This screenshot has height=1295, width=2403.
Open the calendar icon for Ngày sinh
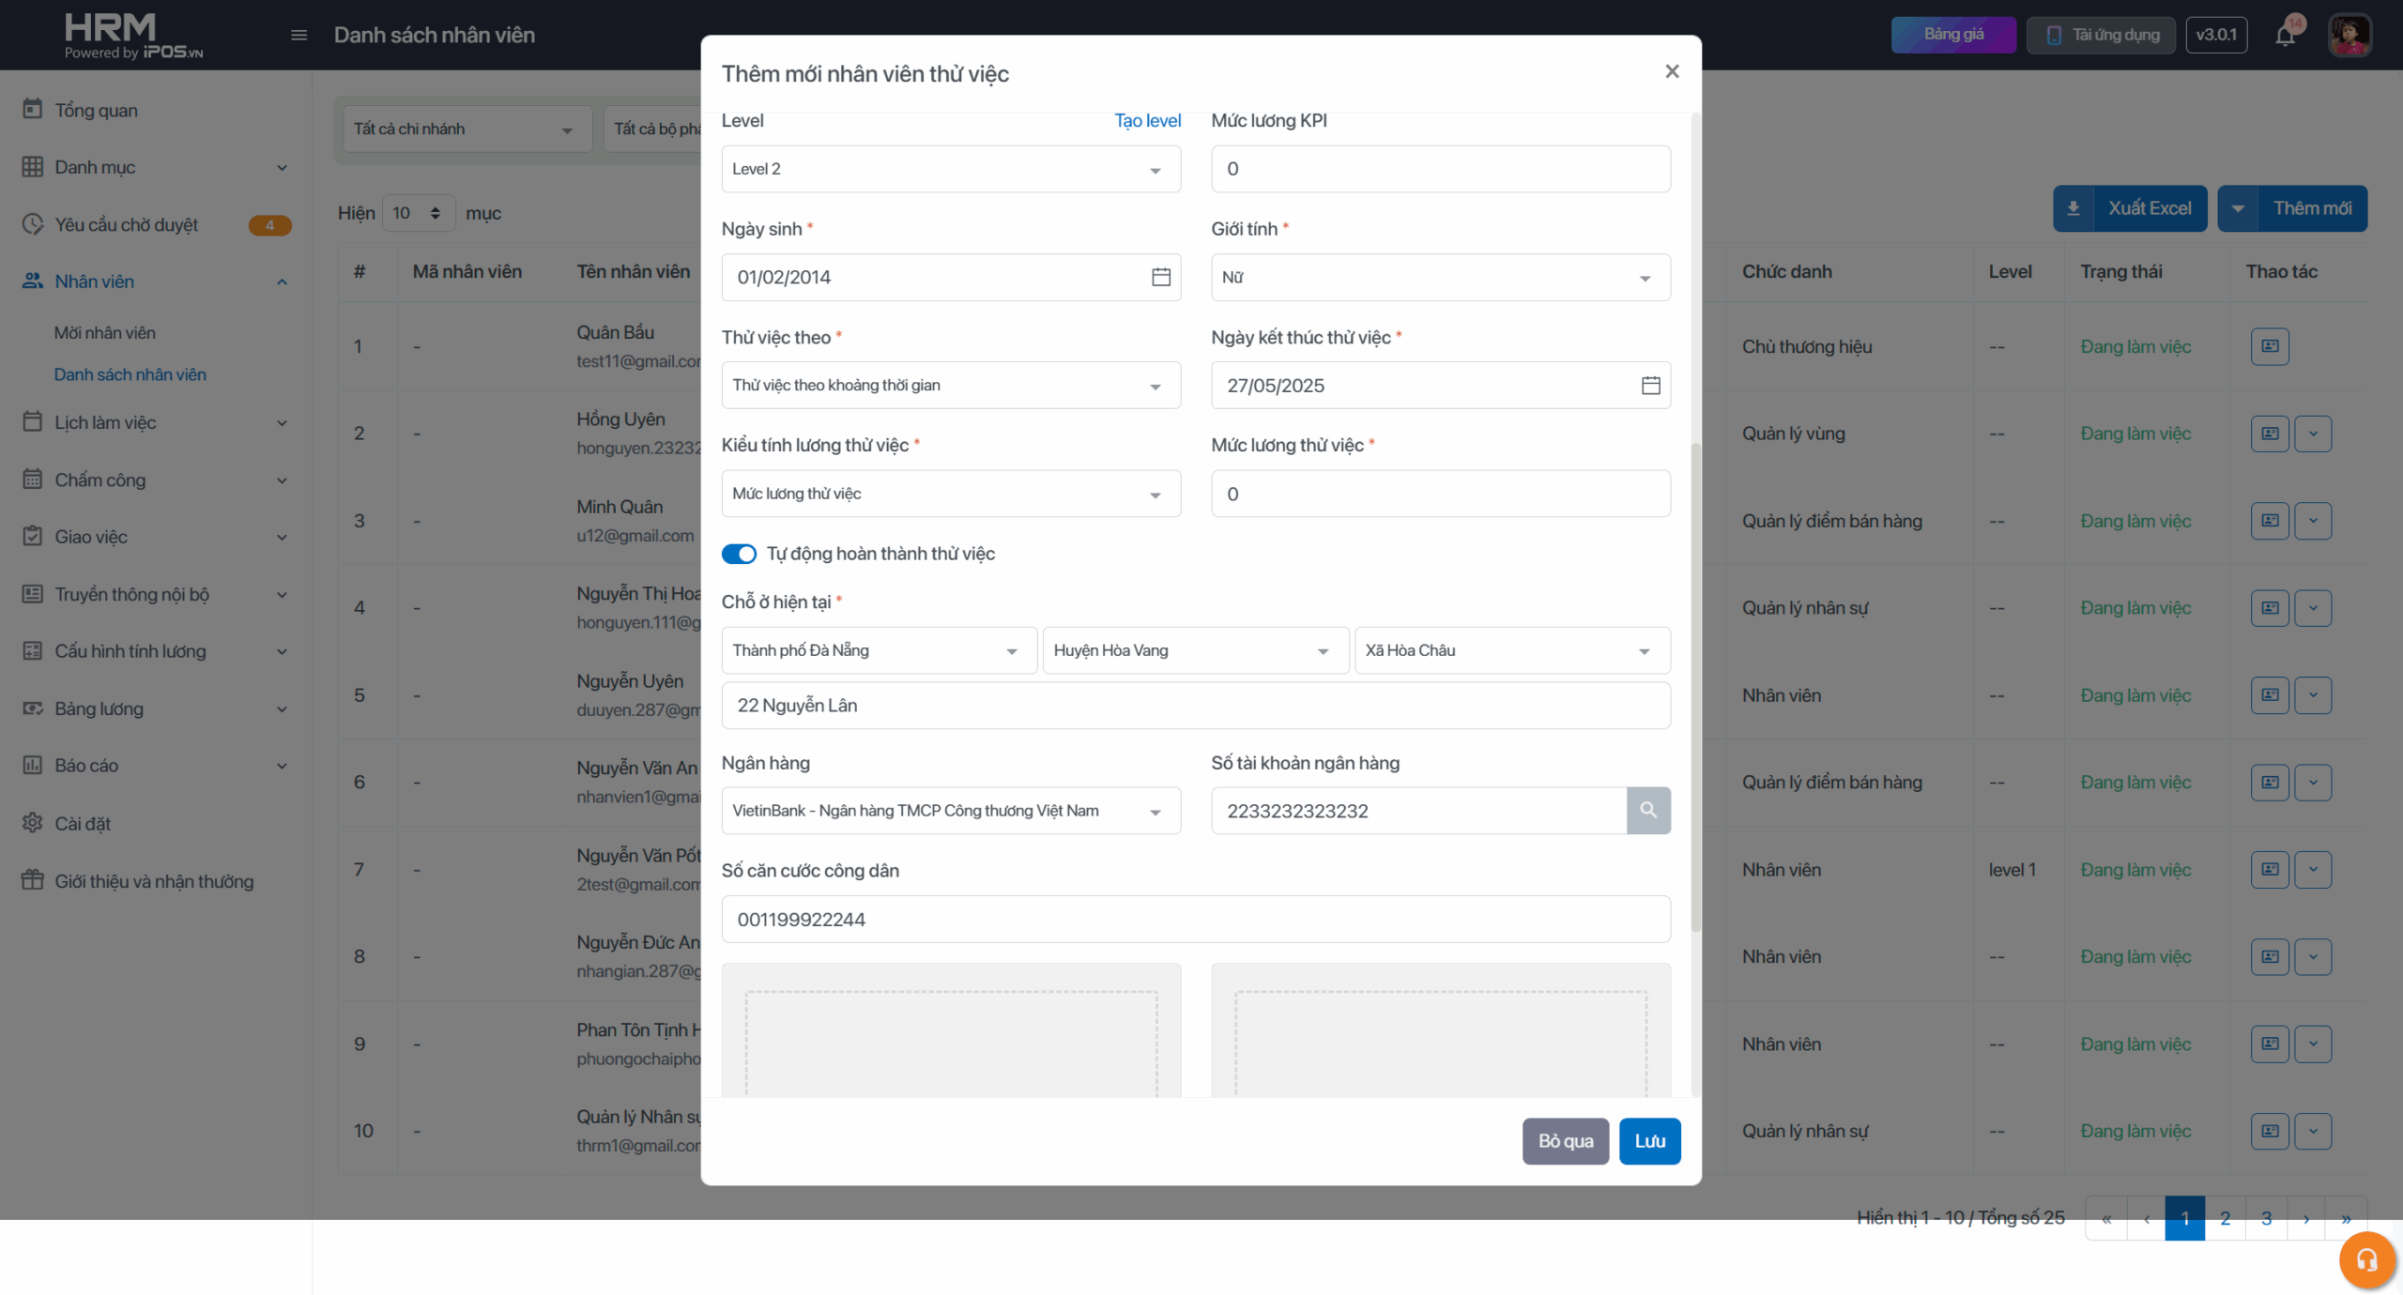click(1160, 277)
